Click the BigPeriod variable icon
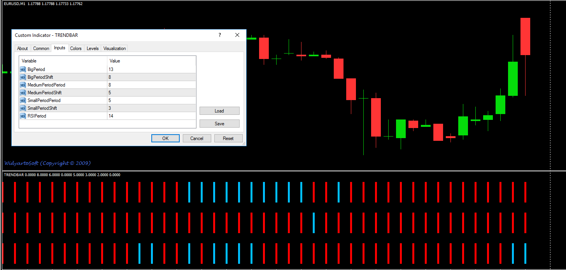566x270 pixels. (x=23, y=69)
